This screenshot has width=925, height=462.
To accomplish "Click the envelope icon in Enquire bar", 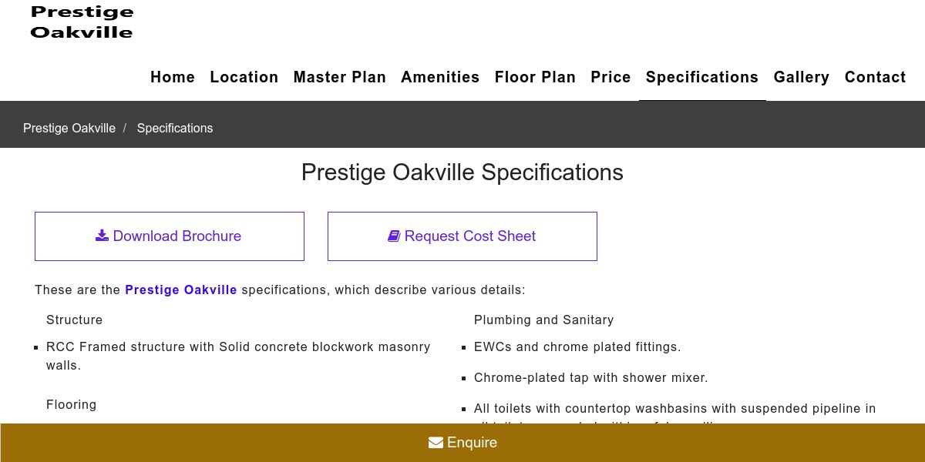I will (x=436, y=443).
